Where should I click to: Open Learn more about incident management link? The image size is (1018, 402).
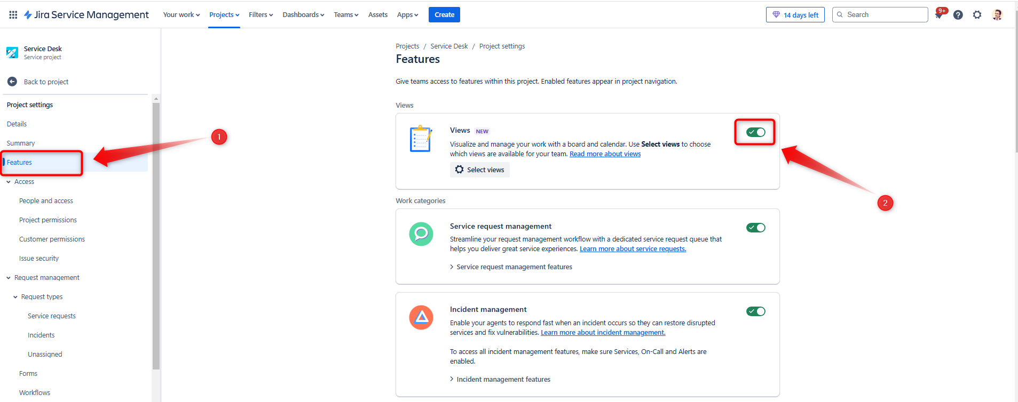(603, 333)
